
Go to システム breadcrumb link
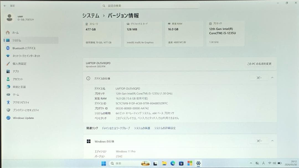[91, 15]
